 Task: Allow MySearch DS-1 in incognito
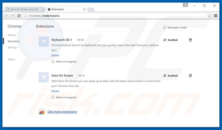click(53, 61)
